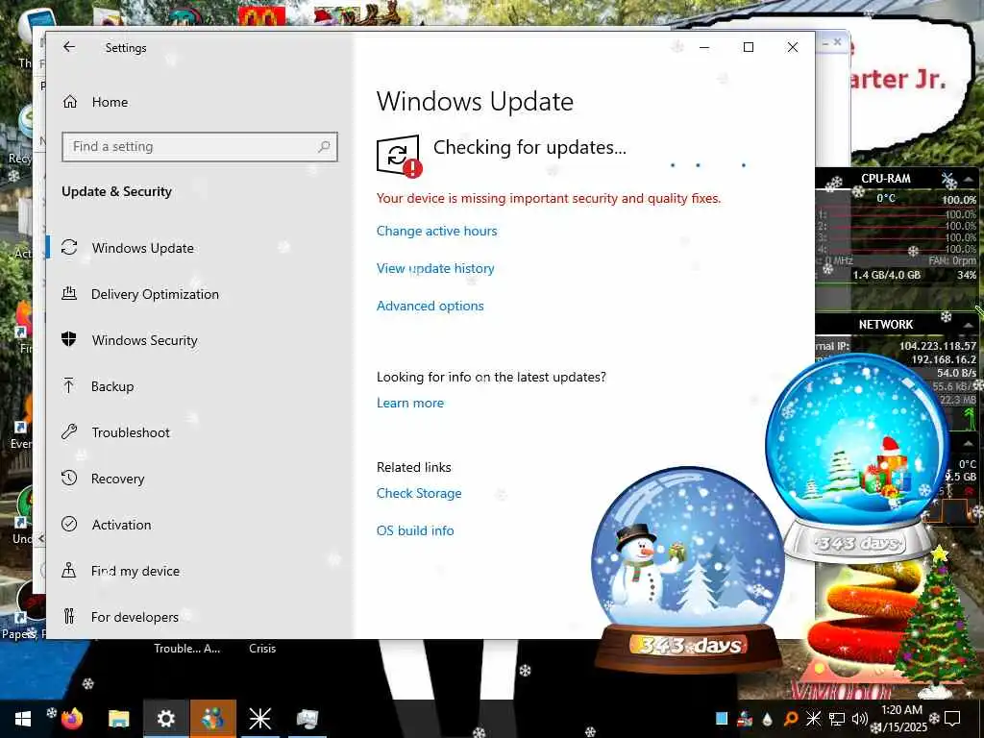Open CPU-RAM gadget settings tools icon
Screen dimensions: 984x738
click(948, 179)
